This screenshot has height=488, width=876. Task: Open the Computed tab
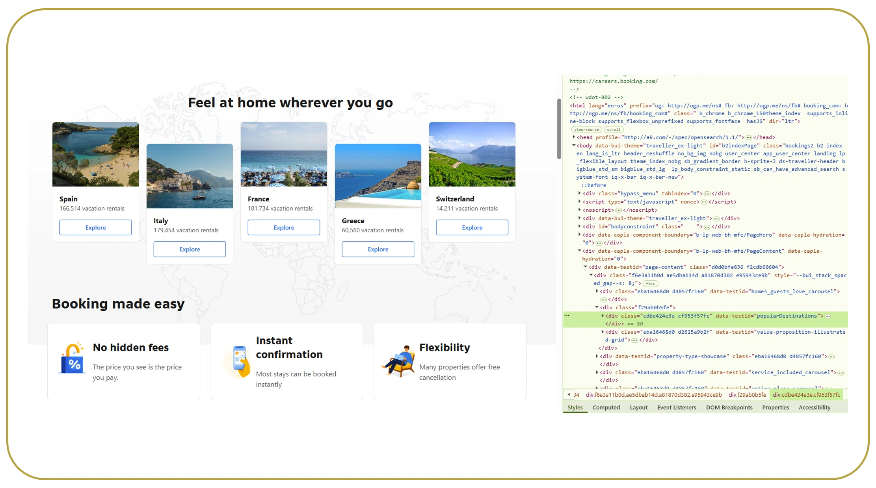click(606, 407)
